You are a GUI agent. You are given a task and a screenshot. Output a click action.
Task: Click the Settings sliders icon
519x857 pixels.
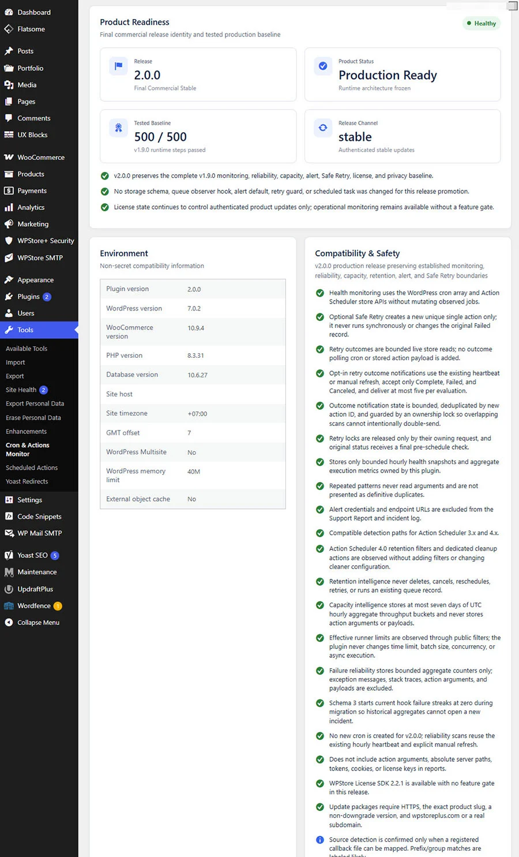[9, 500]
